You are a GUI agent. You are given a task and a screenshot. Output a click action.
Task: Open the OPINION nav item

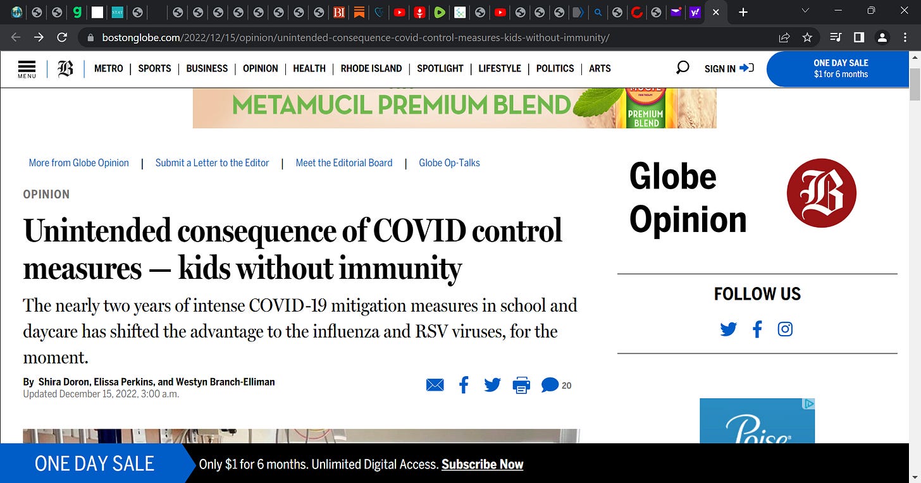pos(261,68)
